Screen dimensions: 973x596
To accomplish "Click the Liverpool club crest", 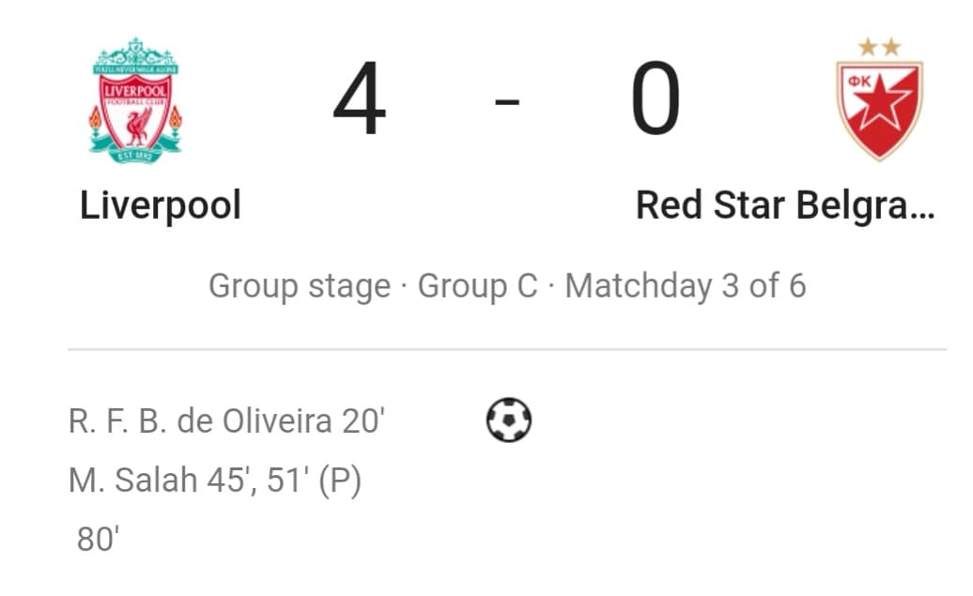I will coord(135,100).
